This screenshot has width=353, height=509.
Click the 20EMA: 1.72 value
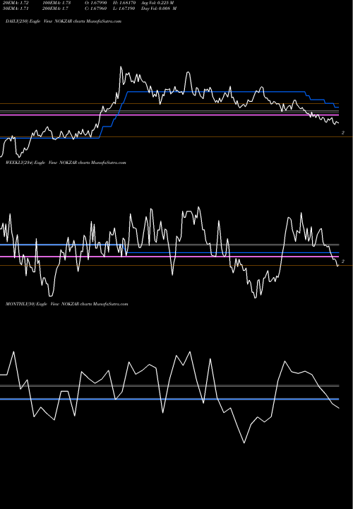16,3
